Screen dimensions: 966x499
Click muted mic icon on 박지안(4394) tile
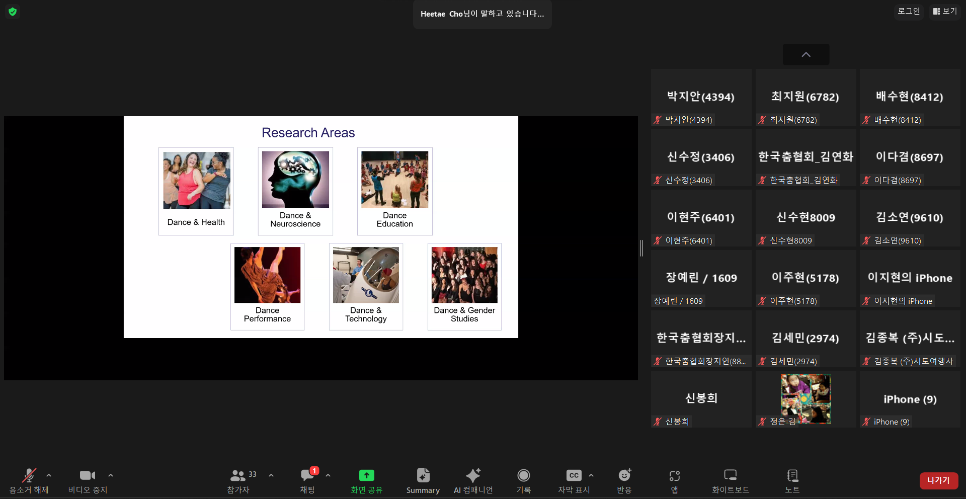pyautogui.click(x=658, y=120)
